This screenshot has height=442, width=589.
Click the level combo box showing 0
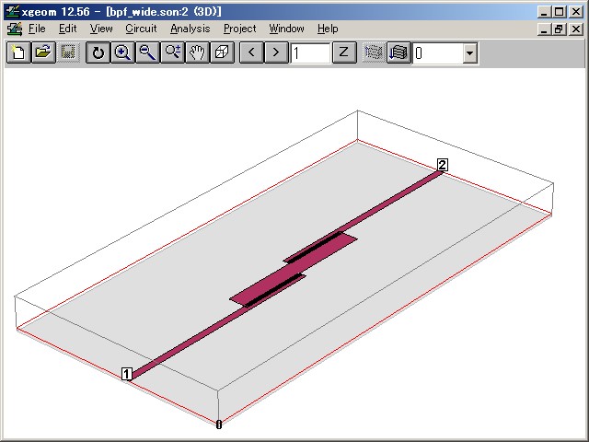445,53
